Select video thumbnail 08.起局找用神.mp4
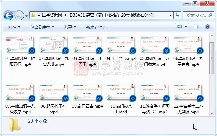Image resolution: width=217 pixels, height=136 pixels. click(53, 92)
